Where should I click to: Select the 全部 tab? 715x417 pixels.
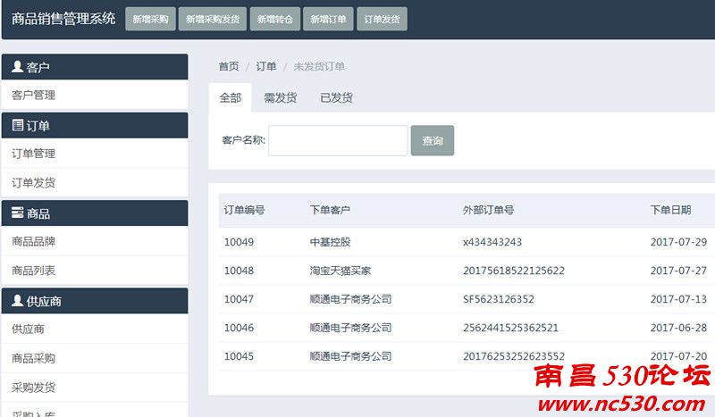coord(230,98)
